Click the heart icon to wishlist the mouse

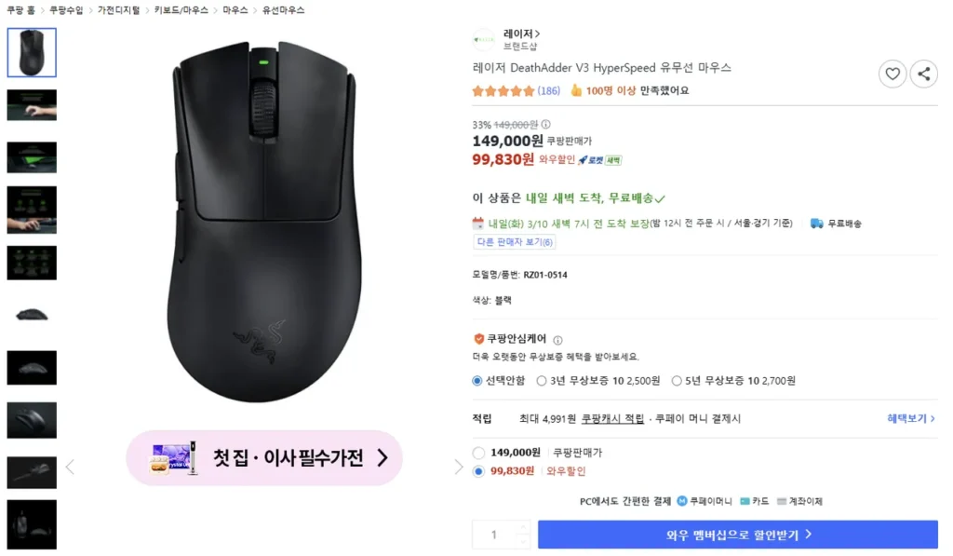pos(892,74)
